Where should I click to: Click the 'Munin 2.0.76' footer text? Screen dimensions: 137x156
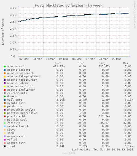[68, 153]
